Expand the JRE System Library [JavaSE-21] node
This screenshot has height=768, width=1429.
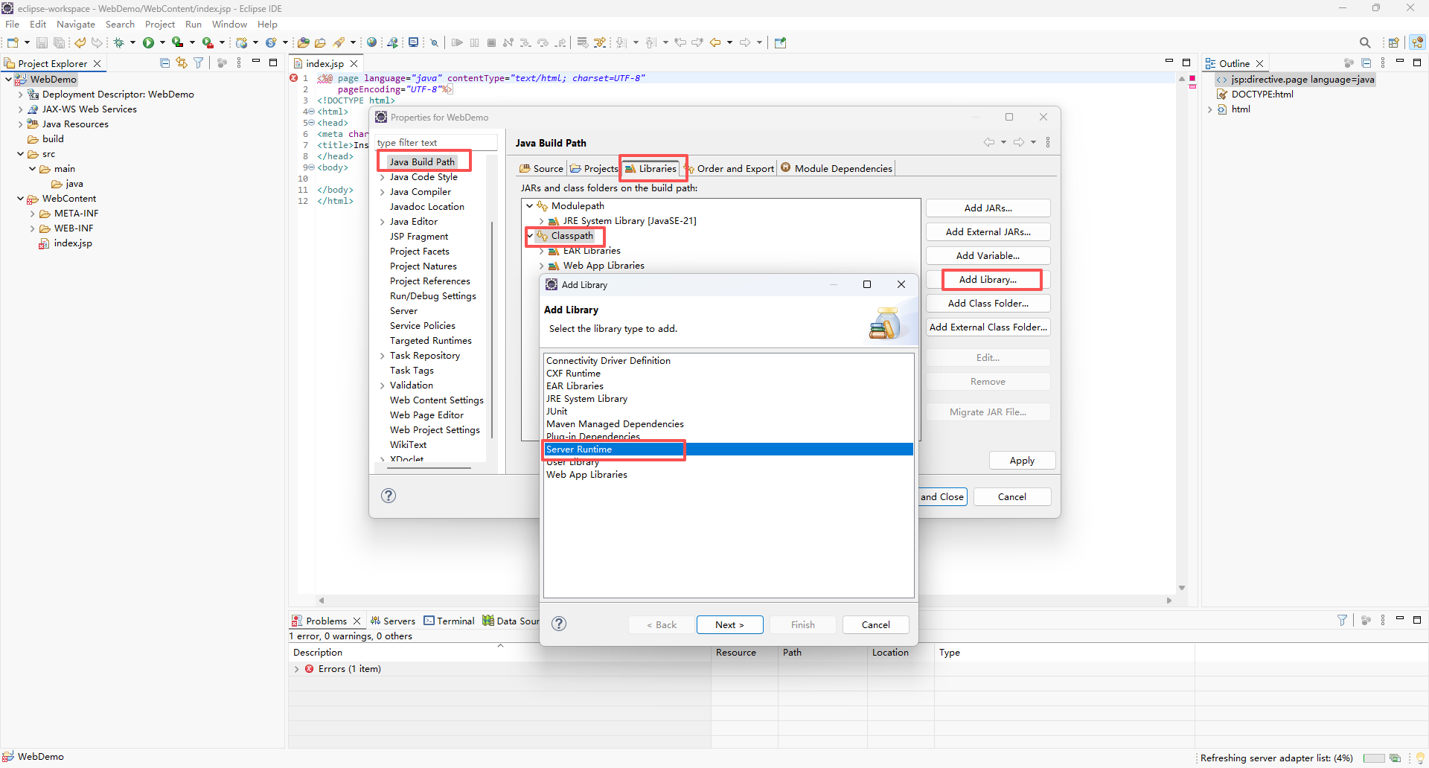[x=541, y=221]
